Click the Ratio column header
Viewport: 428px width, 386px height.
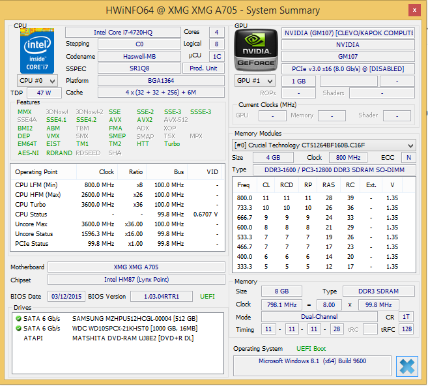click(132, 172)
